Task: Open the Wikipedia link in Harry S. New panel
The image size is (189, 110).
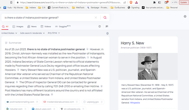Action: pos(135,103)
